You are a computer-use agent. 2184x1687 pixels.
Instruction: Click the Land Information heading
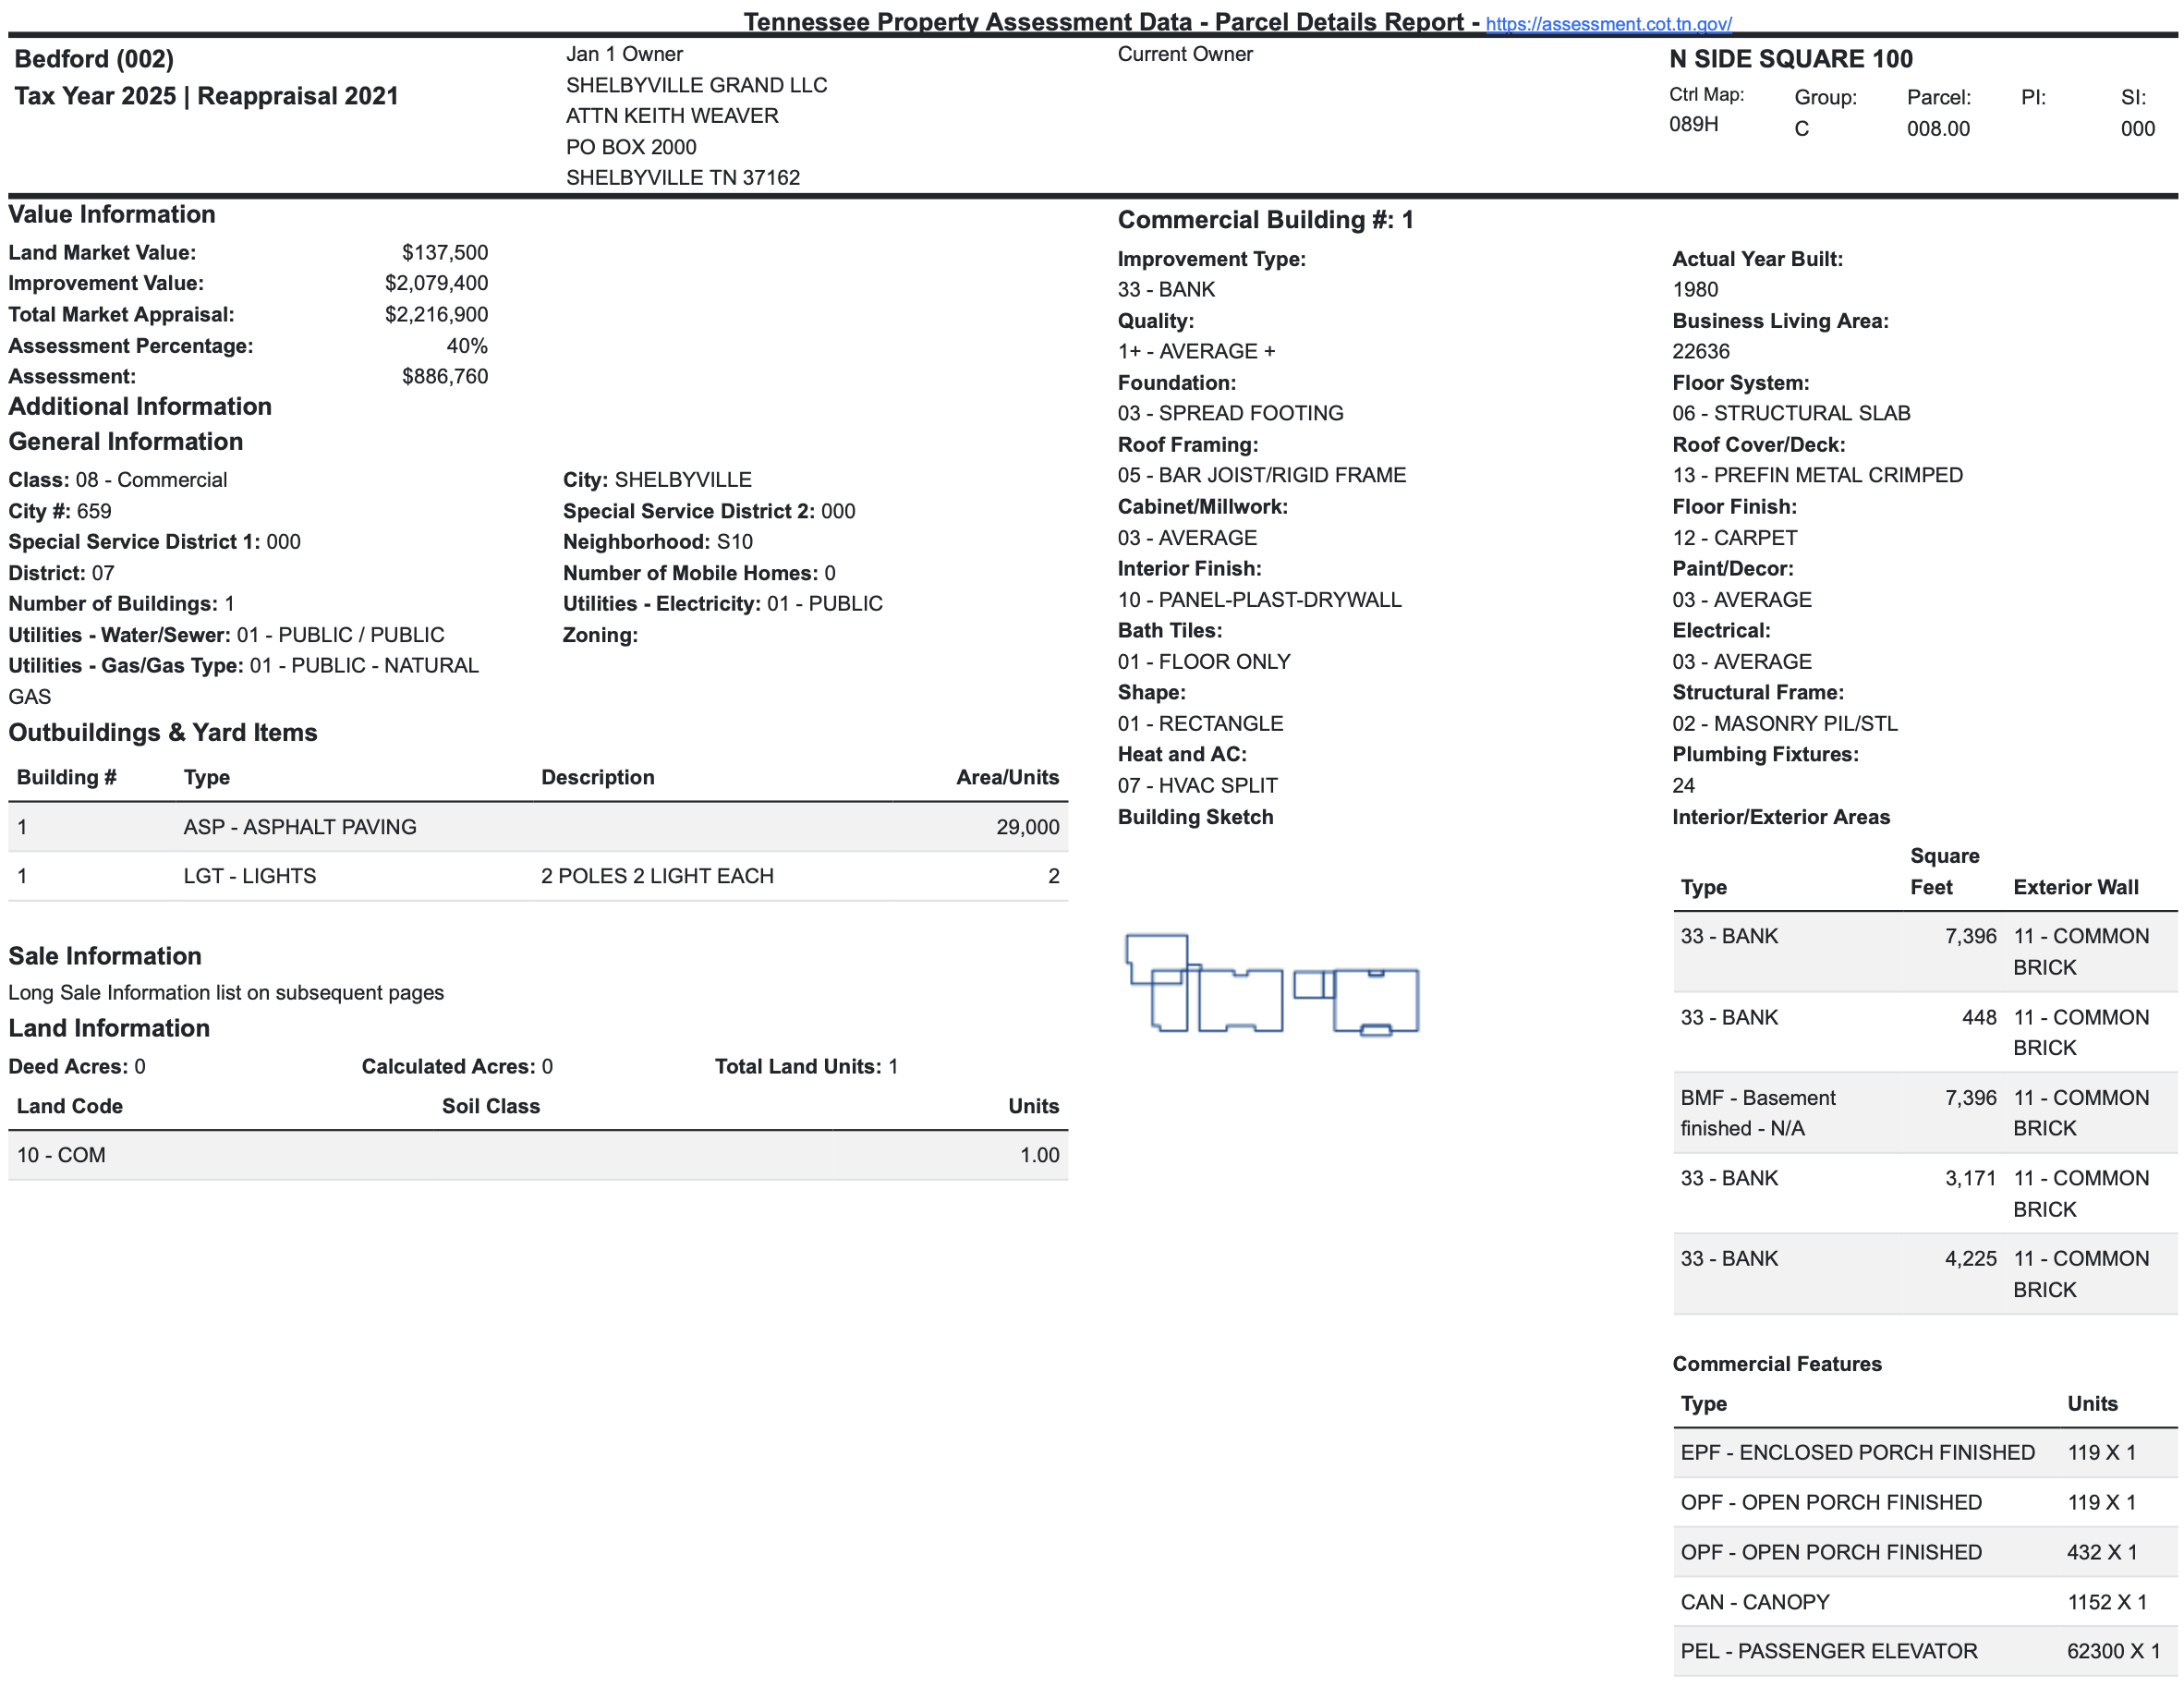(x=109, y=1028)
